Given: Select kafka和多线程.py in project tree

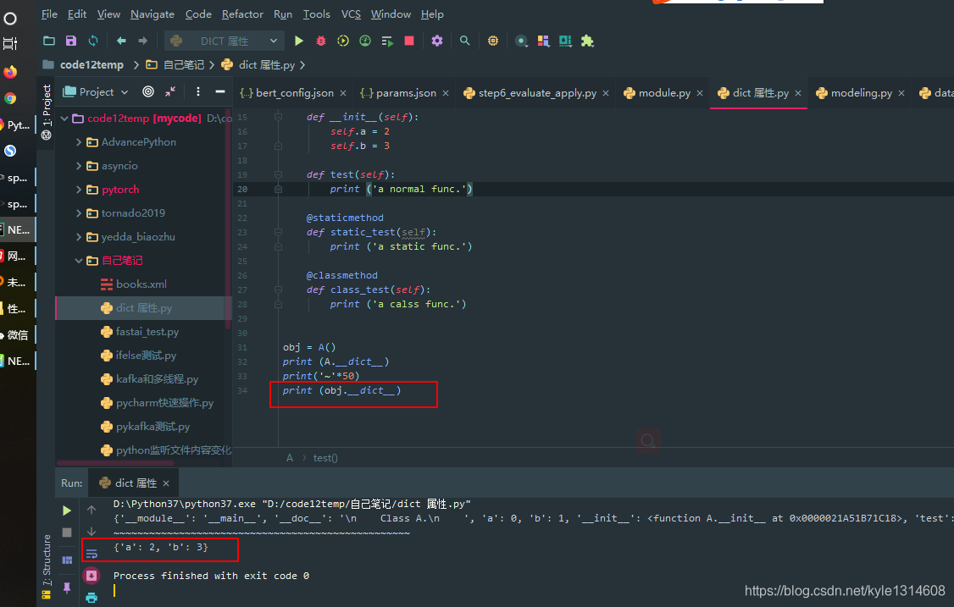Looking at the screenshot, I should (157, 379).
